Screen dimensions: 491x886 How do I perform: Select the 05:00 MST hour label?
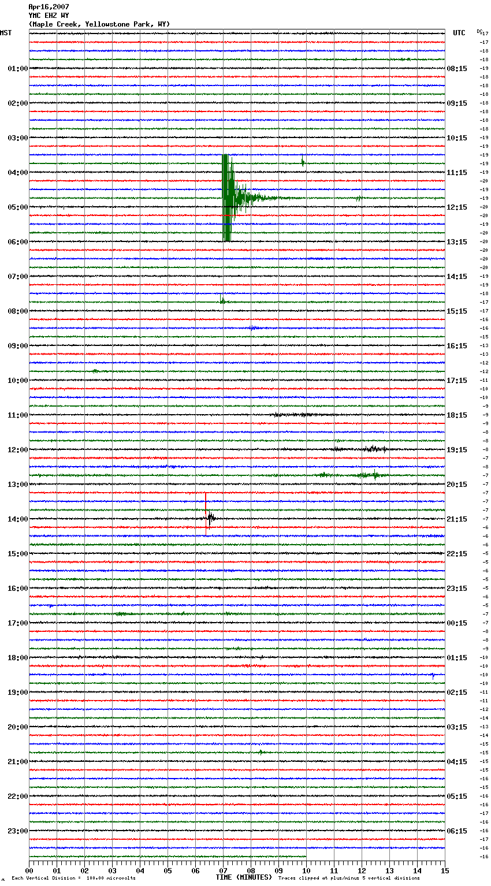tap(18, 207)
